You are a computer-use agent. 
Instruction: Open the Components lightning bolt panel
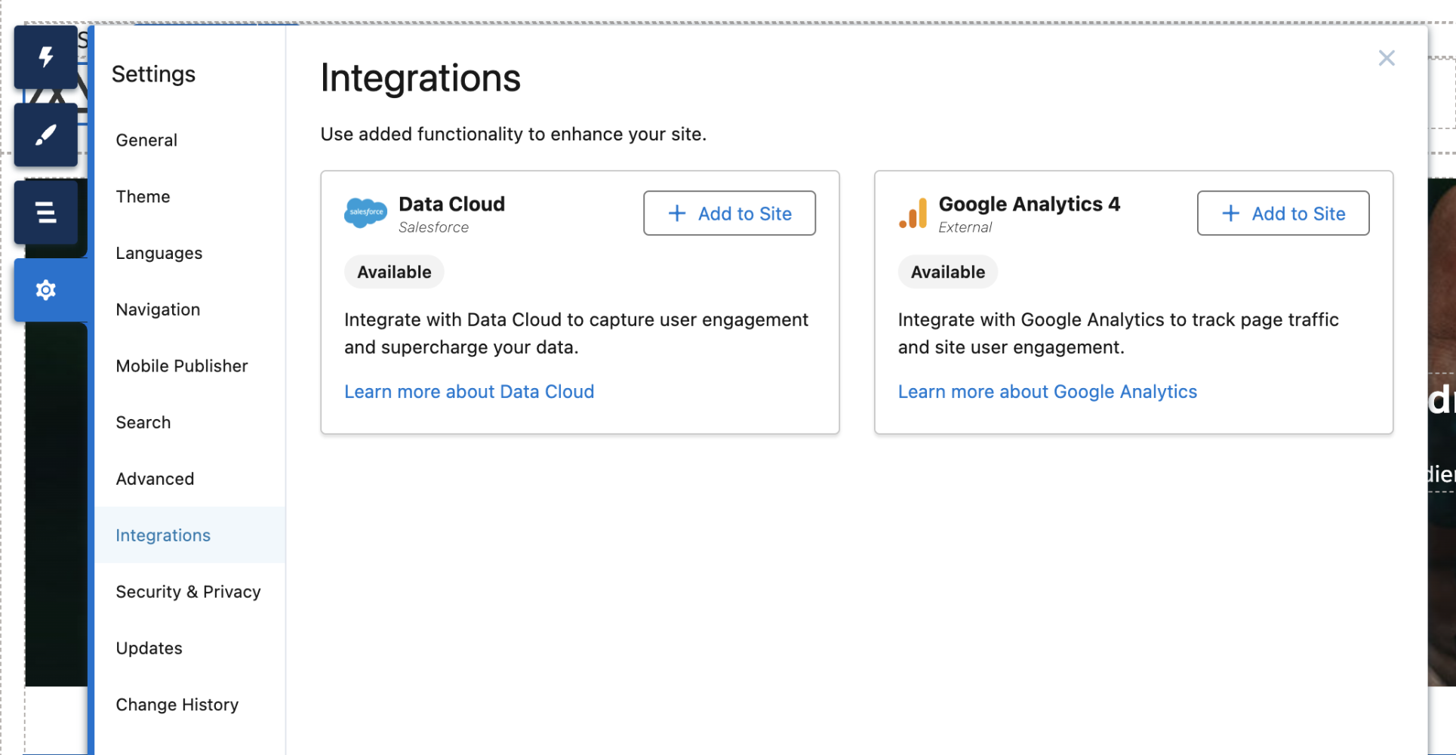coord(46,57)
